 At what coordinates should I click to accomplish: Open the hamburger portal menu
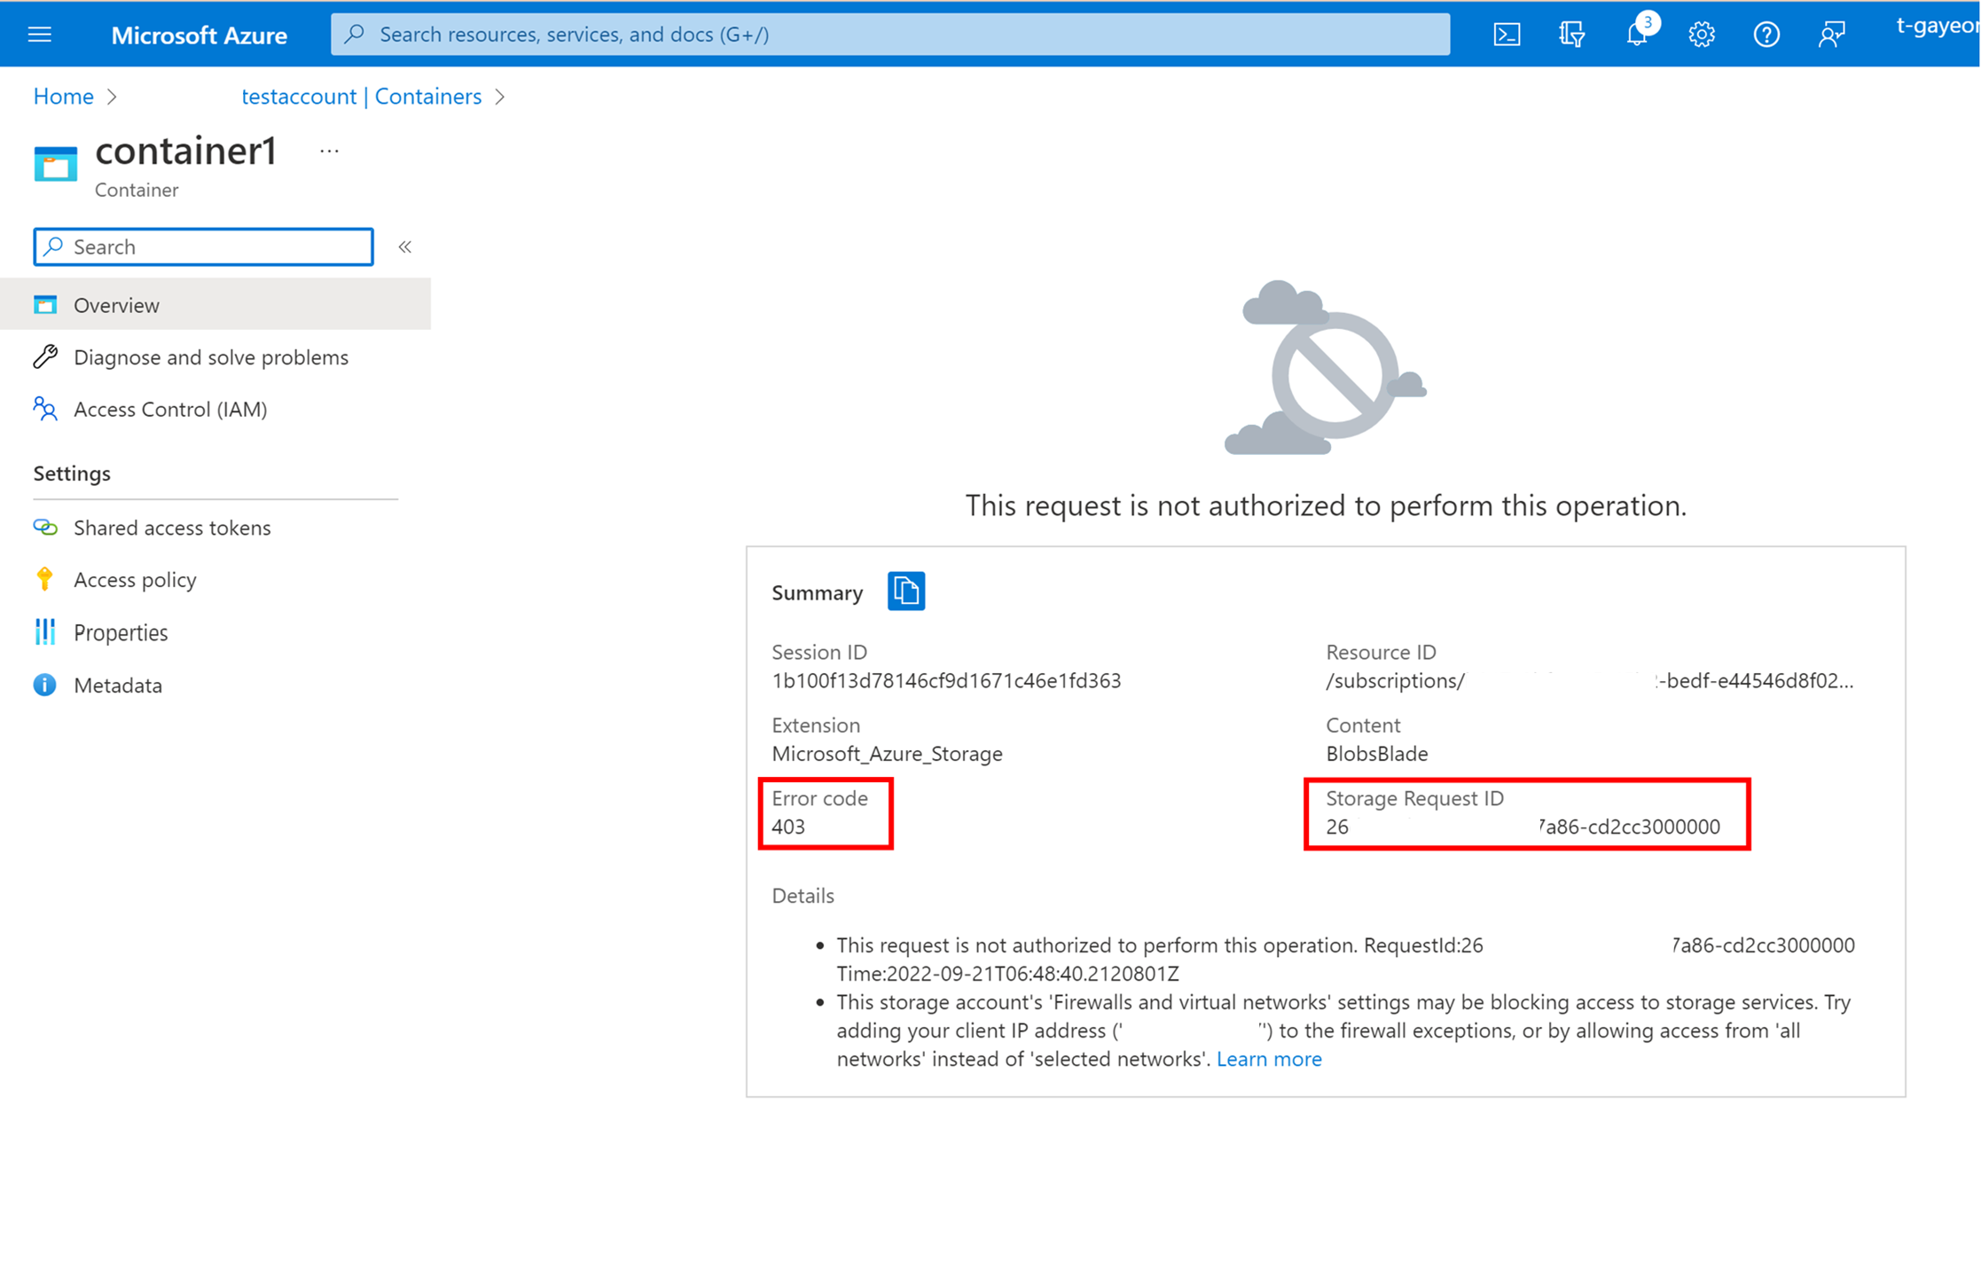click(x=40, y=35)
